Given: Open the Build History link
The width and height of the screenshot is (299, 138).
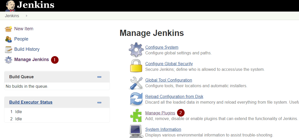Looking at the screenshot, I should 27,49.
